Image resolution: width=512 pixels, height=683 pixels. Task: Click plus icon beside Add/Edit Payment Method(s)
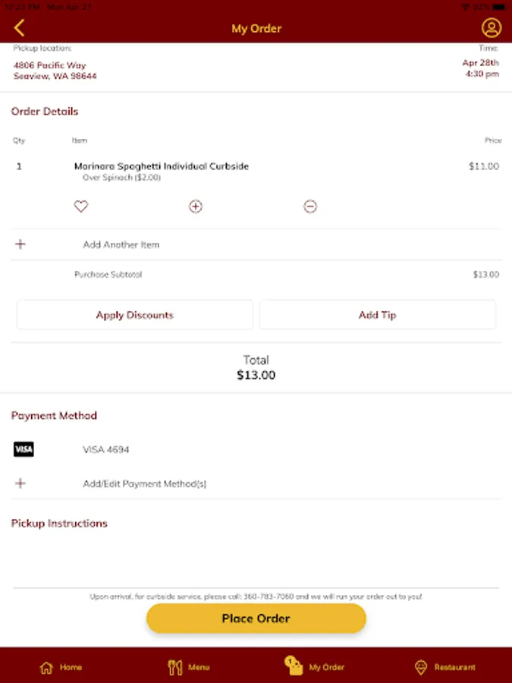(20, 483)
